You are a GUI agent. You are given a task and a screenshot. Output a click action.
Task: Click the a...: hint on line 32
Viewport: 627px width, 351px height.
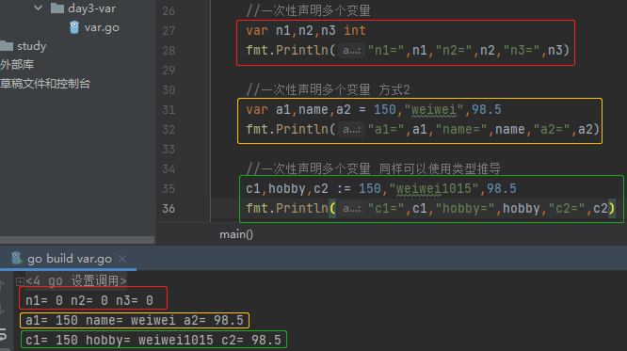(x=351, y=130)
